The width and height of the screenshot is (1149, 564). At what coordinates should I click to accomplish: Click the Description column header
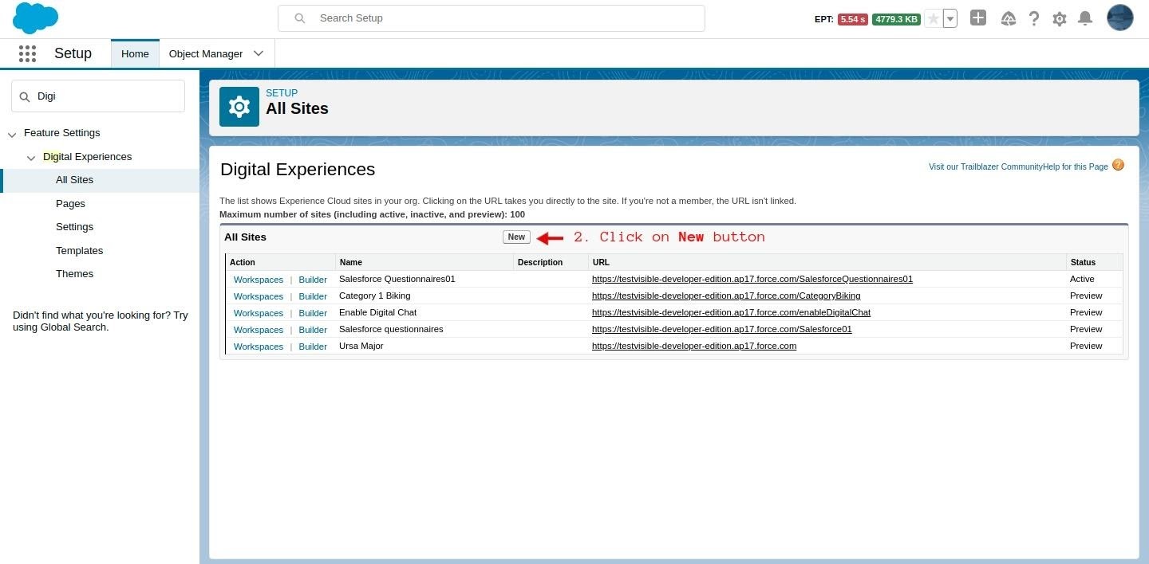(540, 262)
